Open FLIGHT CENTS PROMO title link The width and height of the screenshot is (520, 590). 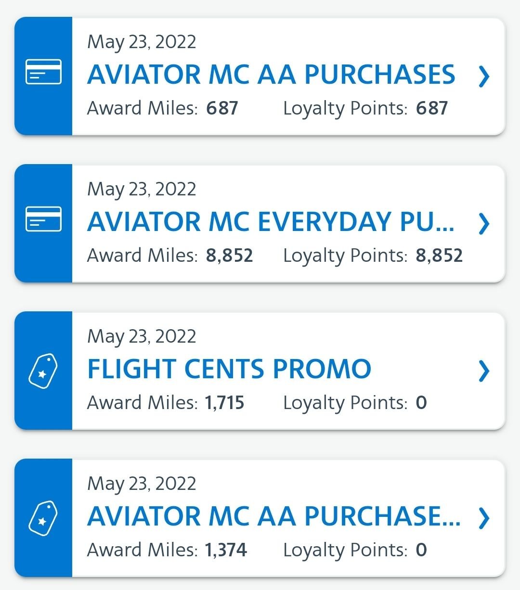pos(229,369)
